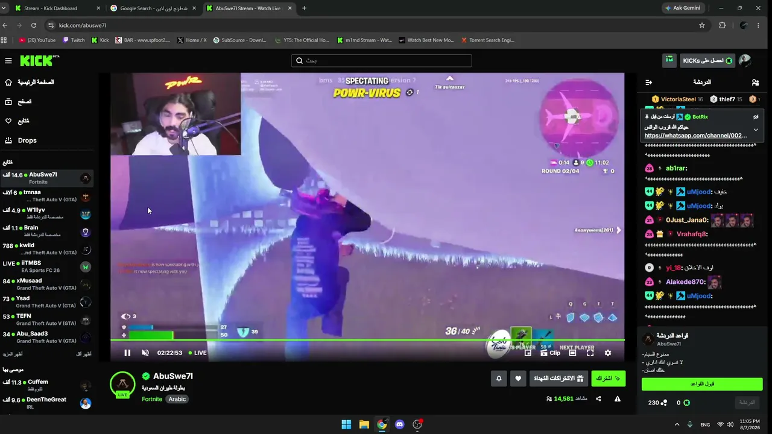Image resolution: width=772 pixels, height=434 pixels.
Task: Click the green subscribe button
Action: point(608,379)
